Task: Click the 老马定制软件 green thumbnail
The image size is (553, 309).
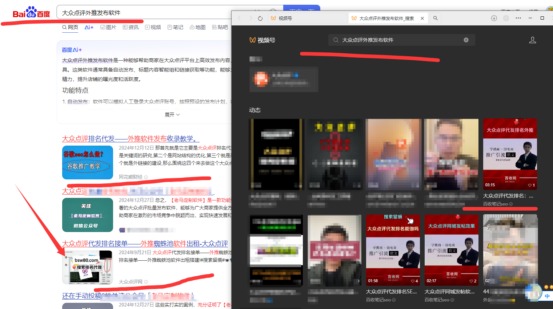Action: pyautogui.click(x=88, y=215)
